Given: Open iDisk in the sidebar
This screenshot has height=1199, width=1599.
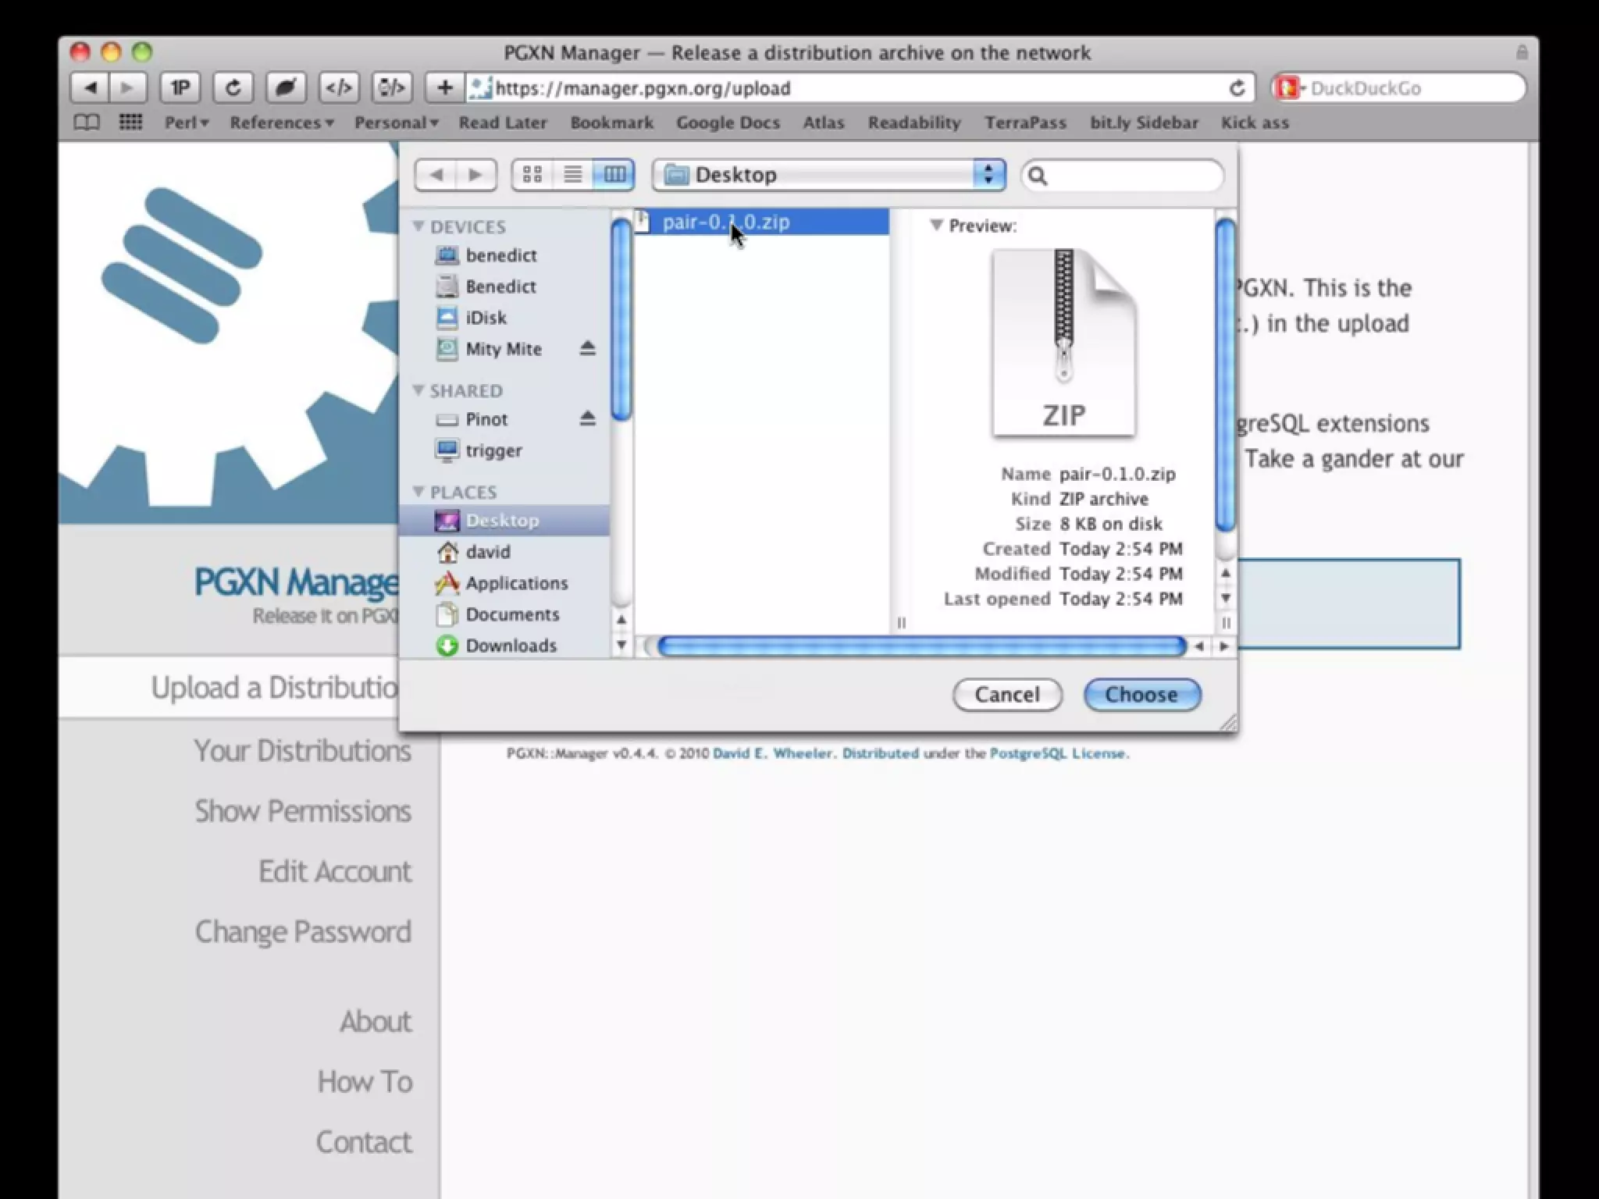Looking at the screenshot, I should click(486, 318).
